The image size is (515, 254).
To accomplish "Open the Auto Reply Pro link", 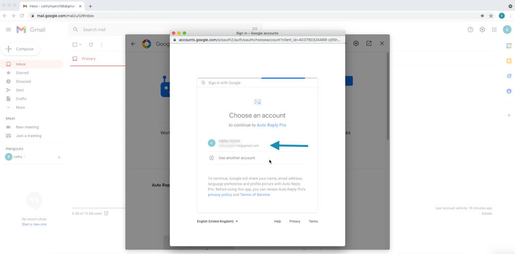I will click(x=271, y=125).
